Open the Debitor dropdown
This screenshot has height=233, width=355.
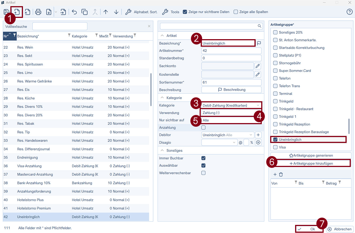(228, 135)
